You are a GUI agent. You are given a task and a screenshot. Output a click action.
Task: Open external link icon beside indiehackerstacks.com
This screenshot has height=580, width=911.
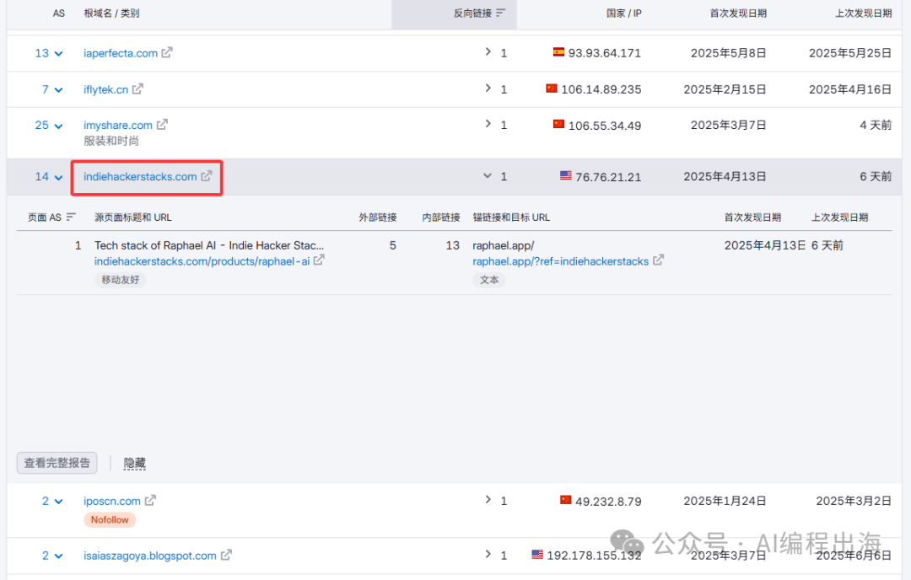tap(207, 177)
